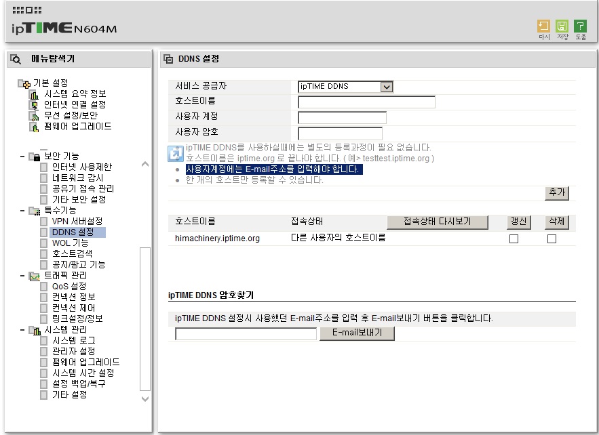Click the 추가 button

tap(557, 192)
